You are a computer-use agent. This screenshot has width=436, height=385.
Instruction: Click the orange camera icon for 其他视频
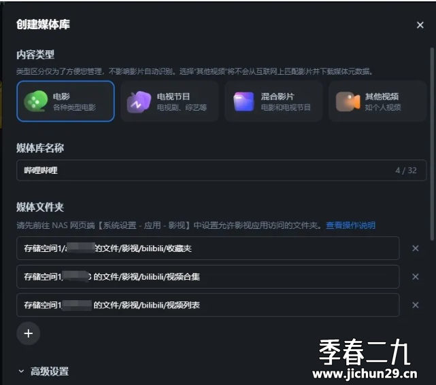pos(348,102)
